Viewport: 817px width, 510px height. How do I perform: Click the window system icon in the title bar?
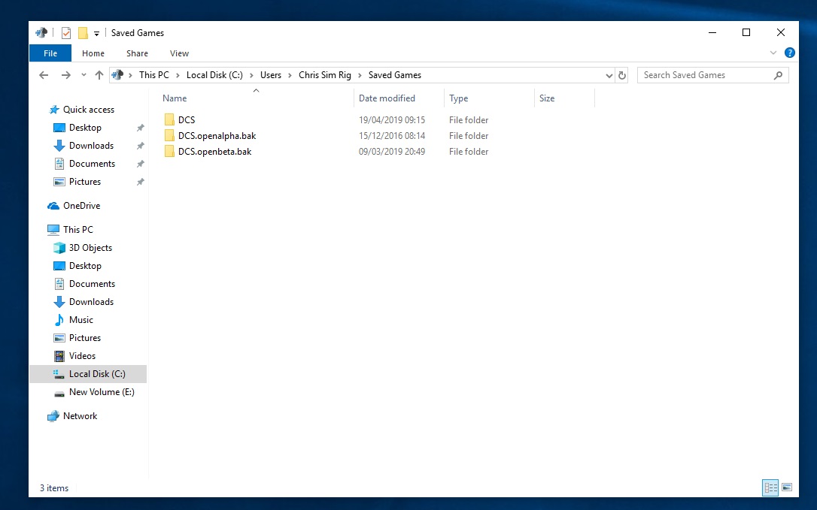click(x=41, y=33)
